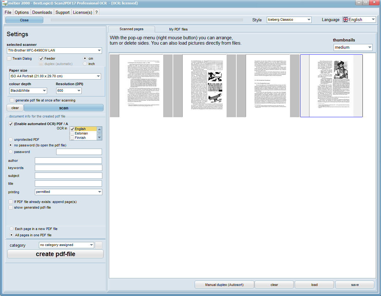Select the first scanned page thumbnail
381x296 pixels.
click(141, 86)
